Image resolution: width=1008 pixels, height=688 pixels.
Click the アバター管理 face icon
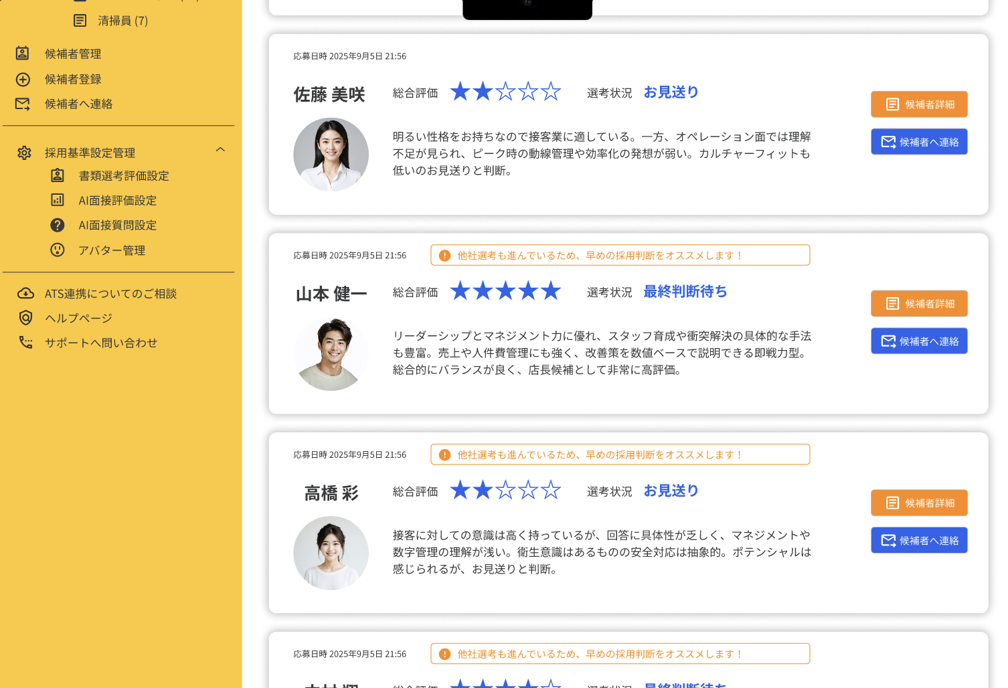pos(58,250)
